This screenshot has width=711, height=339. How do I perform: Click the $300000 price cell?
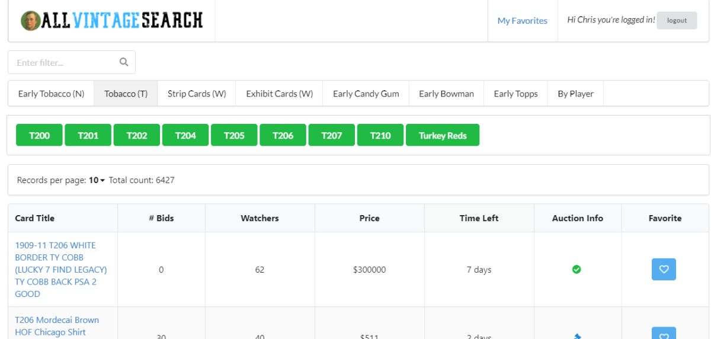pyautogui.click(x=369, y=270)
